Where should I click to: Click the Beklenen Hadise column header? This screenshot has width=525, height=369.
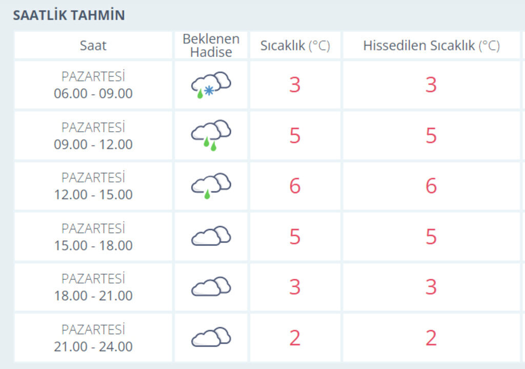pos(211,45)
